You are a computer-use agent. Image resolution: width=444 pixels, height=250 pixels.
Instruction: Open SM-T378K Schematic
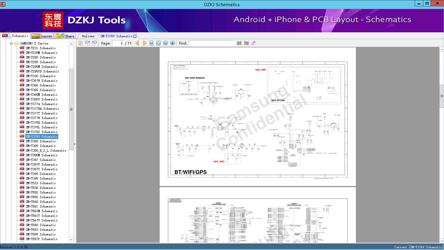(41, 123)
